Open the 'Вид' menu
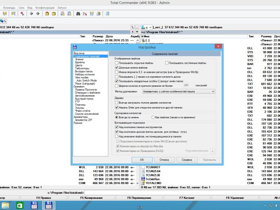The width and height of the screenshot is (280, 210). [x=30, y=8]
